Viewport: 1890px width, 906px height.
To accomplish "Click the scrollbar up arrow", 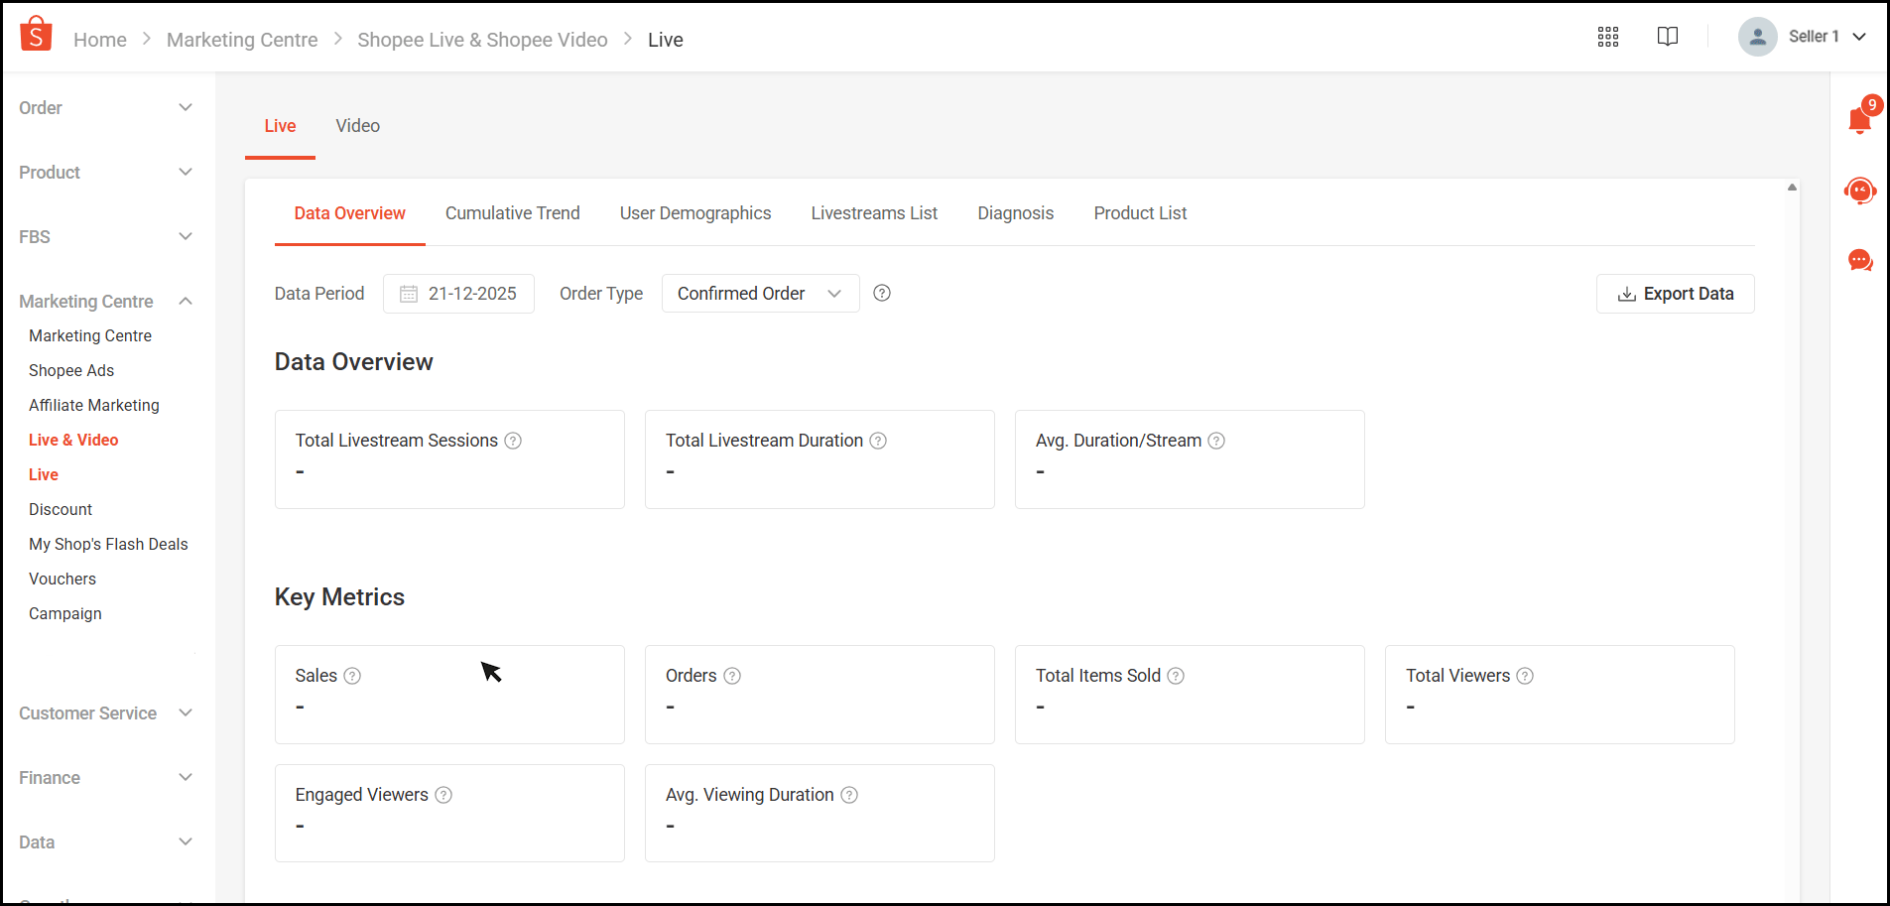I will [x=1792, y=187].
